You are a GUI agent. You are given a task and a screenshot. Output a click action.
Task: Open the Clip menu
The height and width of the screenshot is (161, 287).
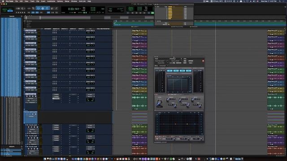click(38, 1)
